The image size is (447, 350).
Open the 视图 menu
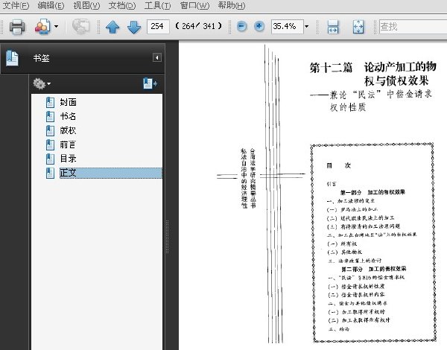(x=86, y=5)
